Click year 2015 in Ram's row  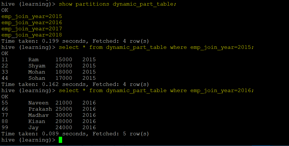tap(89, 60)
